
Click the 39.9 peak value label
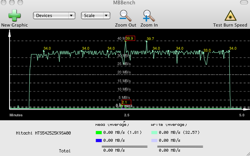pos(130,38)
